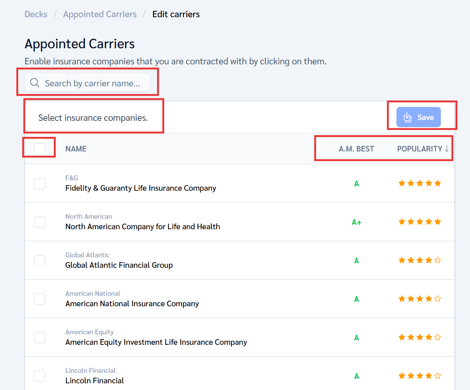
Task: Focus the carrier name search field
Action: (x=92, y=83)
